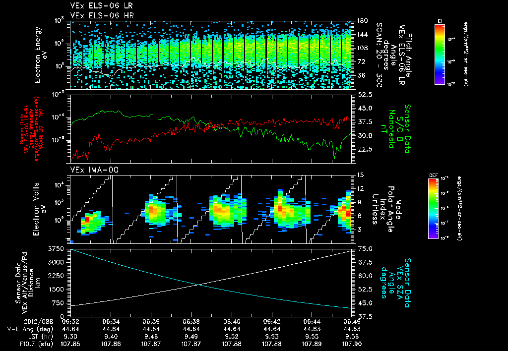The image size is (508, 351).
Task: Click the F10.7 value 107.90
Action: pyautogui.click(x=352, y=344)
